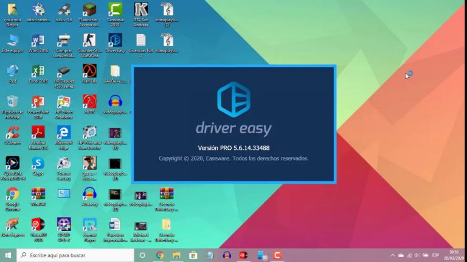Launch CCleaner from the desktop
The height and width of the screenshot is (262, 467).
click(x=13, y=135)
